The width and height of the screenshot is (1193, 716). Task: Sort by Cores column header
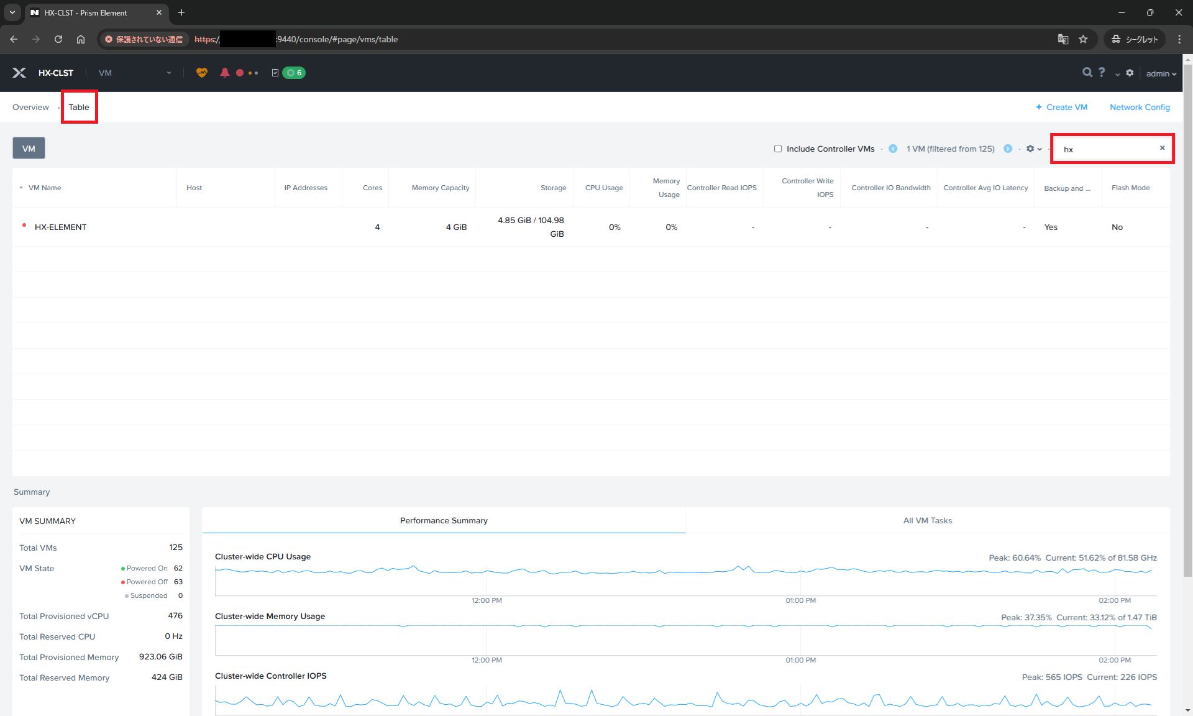pos(373,188)
